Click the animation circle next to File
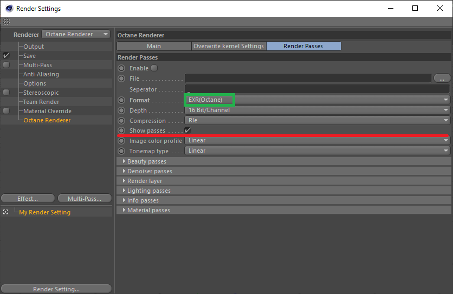The image size is (453, 294). (121, 79)
